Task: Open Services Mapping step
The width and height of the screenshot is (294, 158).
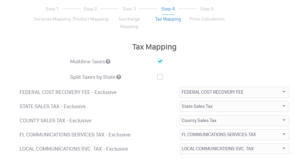Action: (x=52, y=19)
